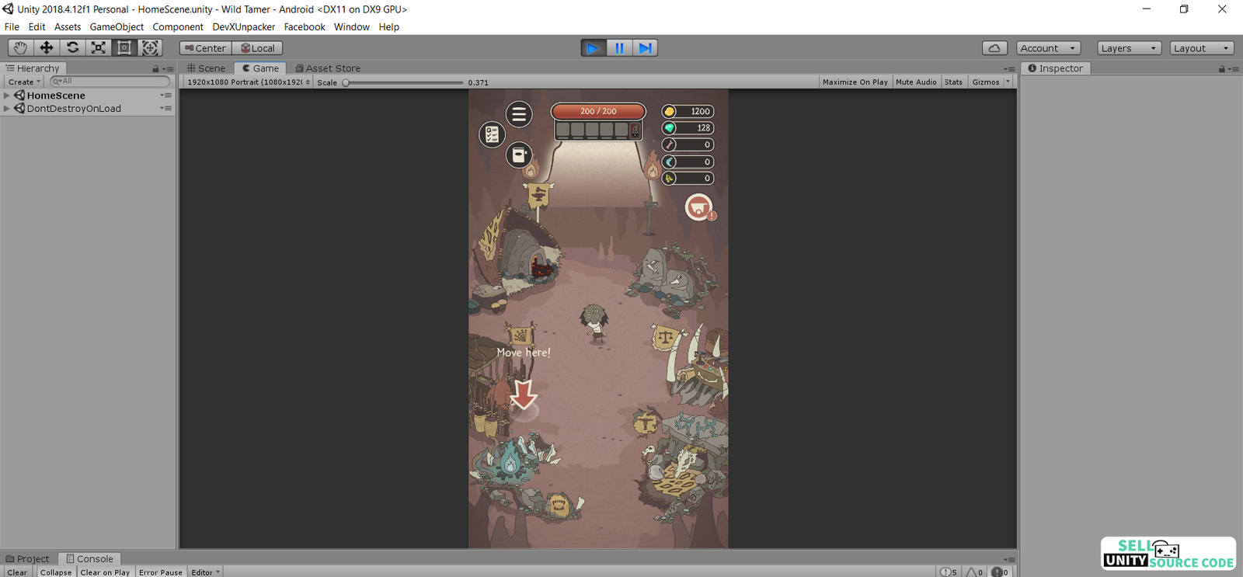Click the 200 / 200 health bar
The height and width of the screenshot is (577, 1243).
598,111
